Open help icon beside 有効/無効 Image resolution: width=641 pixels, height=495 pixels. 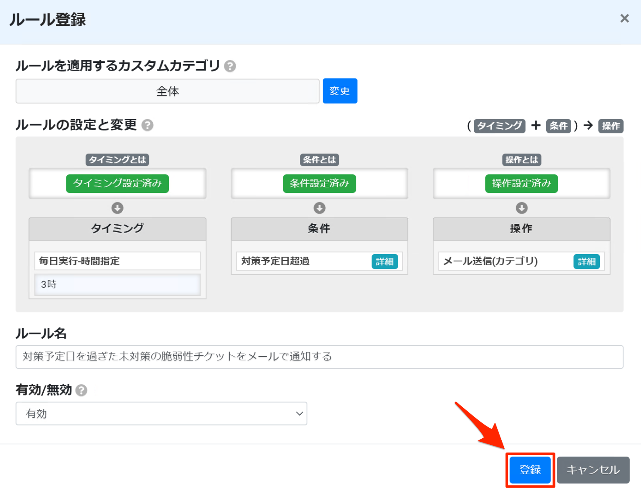[81, 390]
